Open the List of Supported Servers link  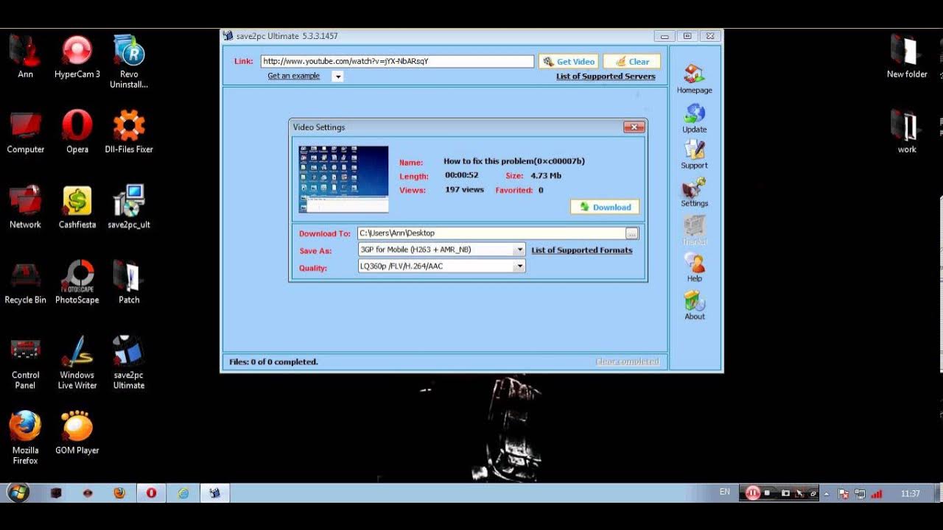[606, 77]
